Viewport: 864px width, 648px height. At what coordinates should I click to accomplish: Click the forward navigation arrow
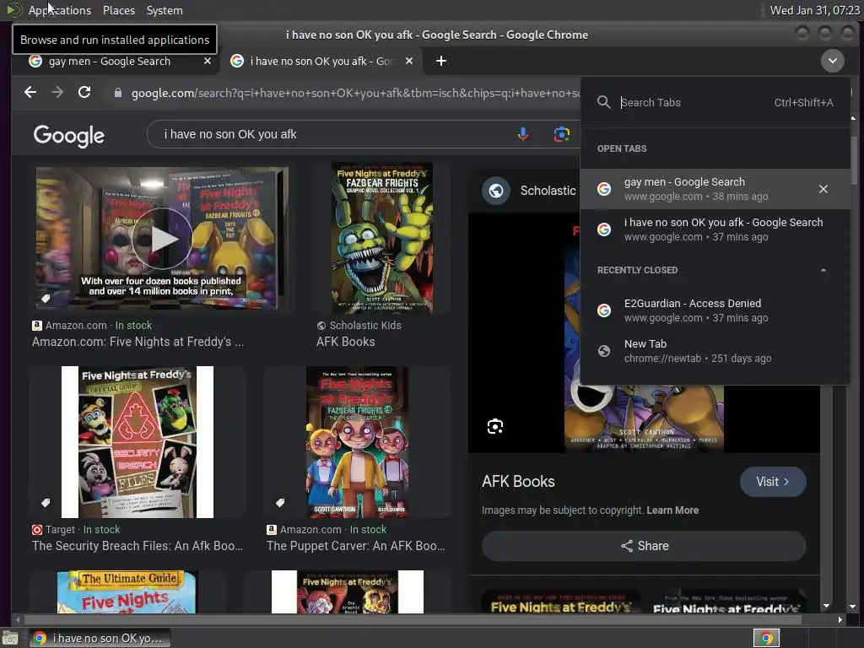(x=57, y=93)
